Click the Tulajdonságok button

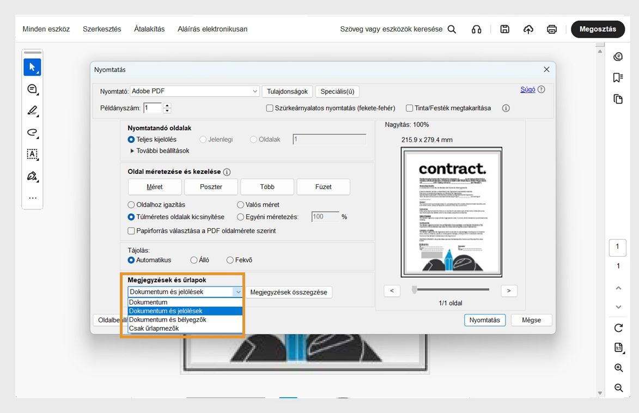[x=287, y=92]
